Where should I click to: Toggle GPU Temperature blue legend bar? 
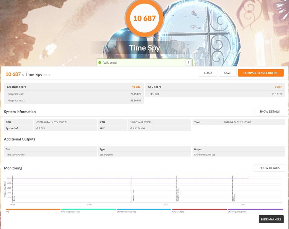tap(144, 209)
